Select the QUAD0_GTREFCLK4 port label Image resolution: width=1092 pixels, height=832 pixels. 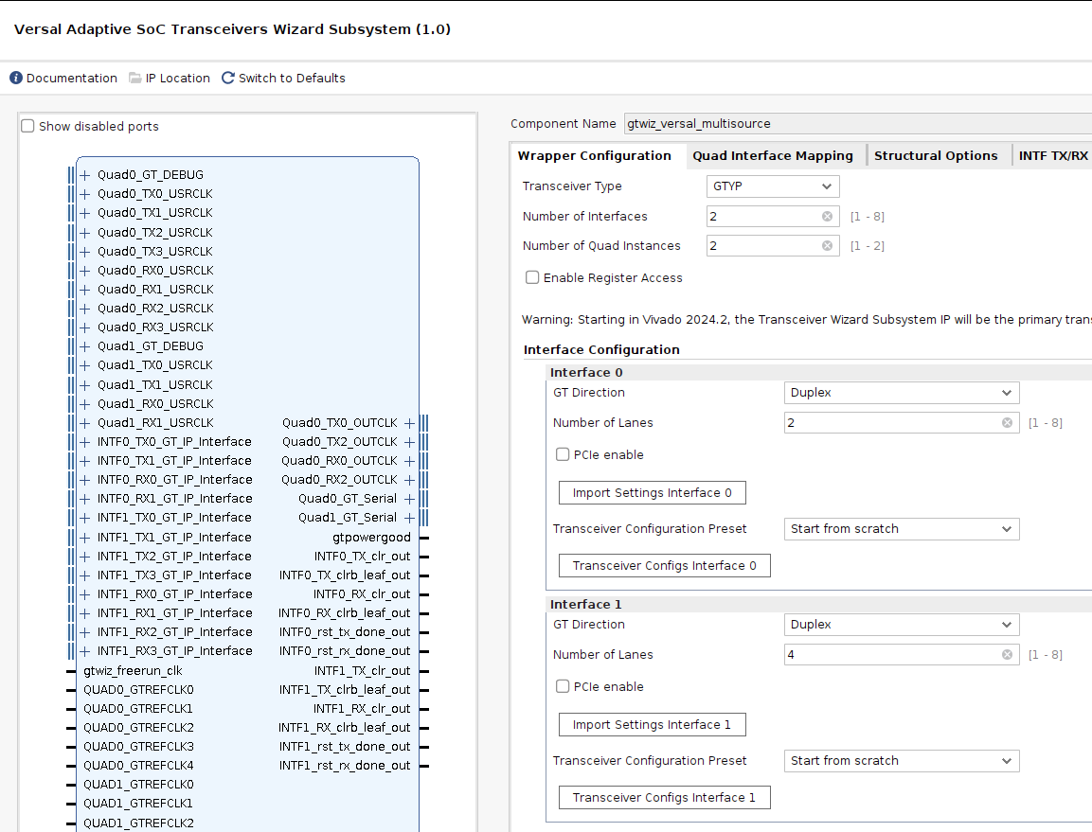tap(138, 766)
